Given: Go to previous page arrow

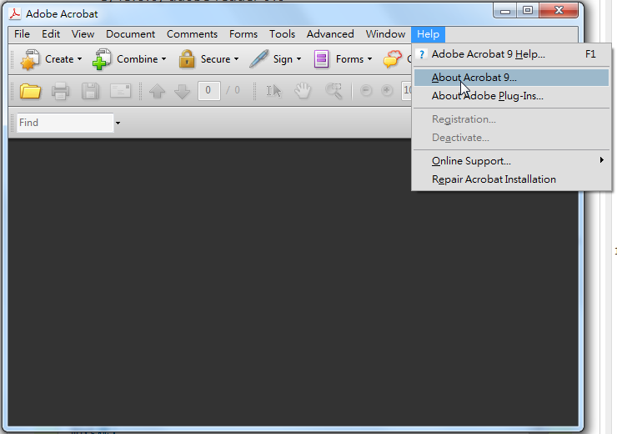Looking at the screenshot, I should 157,91.
